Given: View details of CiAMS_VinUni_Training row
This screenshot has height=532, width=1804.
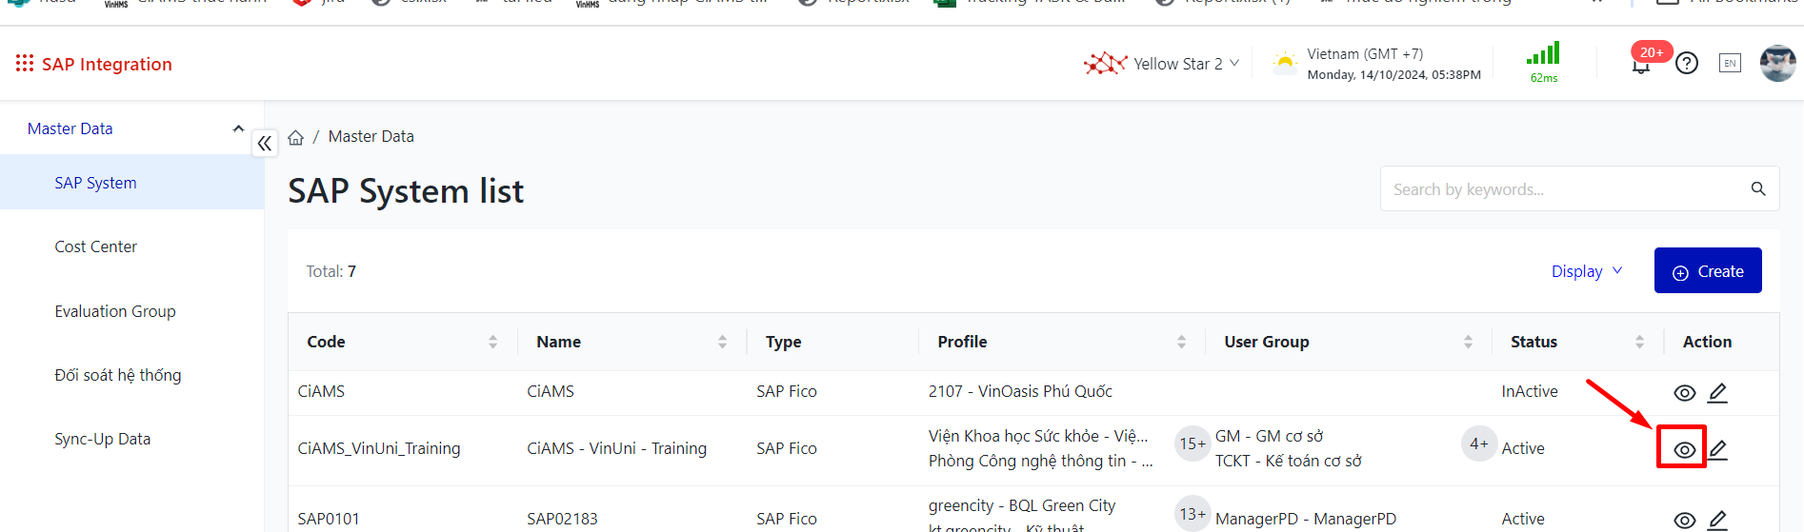Looking at the screenshot, I should coord(1684,449).
